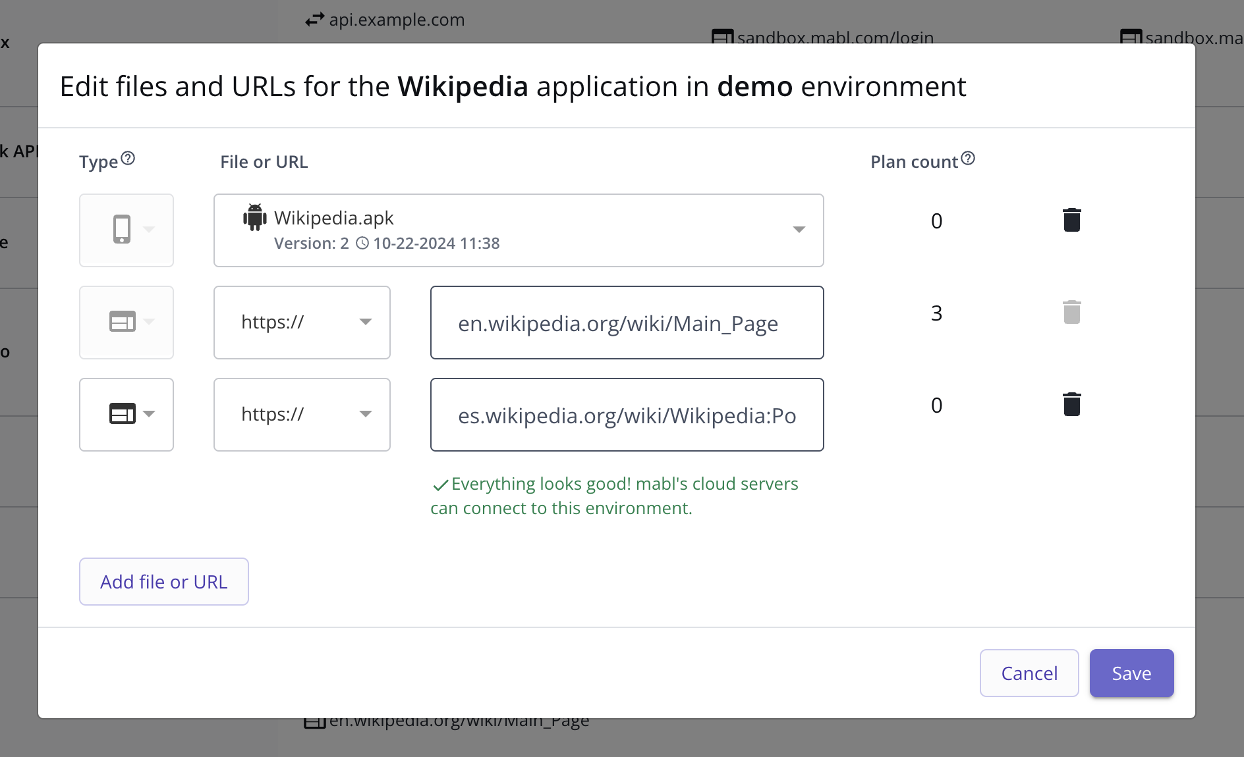Click the Android icon beside Wikipedia.apk
Image resolution: width=1244 pixels, height=757 pixels.
pos(255,217)
